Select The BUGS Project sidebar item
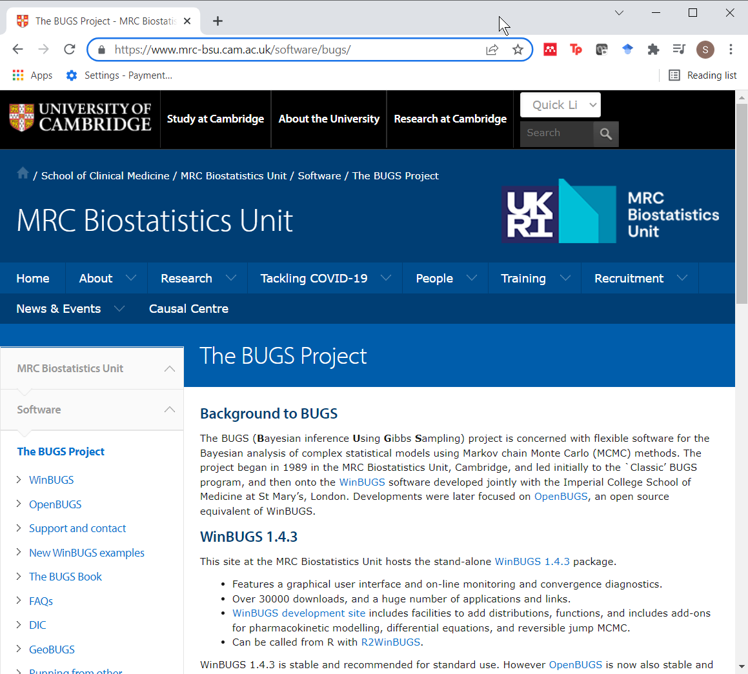 pos(61,451)
